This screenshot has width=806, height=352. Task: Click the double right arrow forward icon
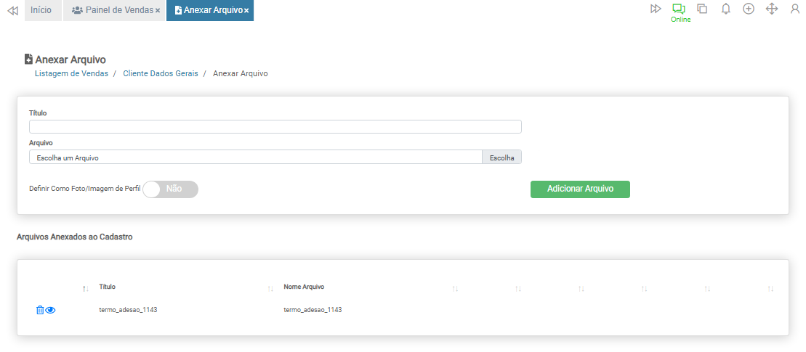656,9
